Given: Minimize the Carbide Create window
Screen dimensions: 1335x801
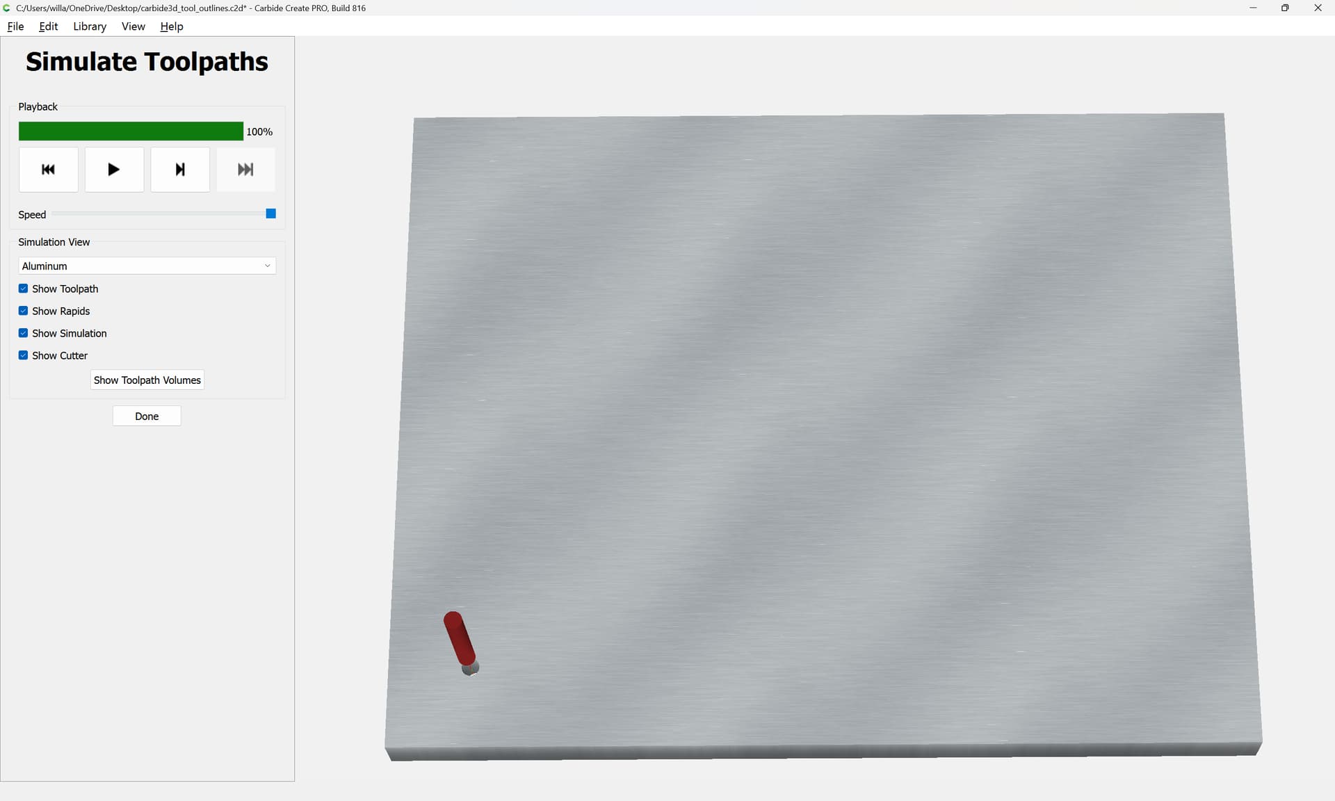Looking at the screenshot, I should 1253,8.
